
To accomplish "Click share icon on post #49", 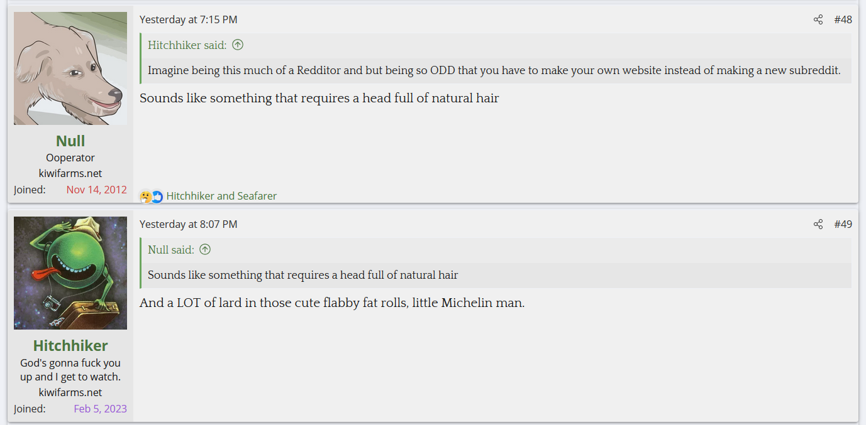I will pyautogui.click(x=818, y=224).
